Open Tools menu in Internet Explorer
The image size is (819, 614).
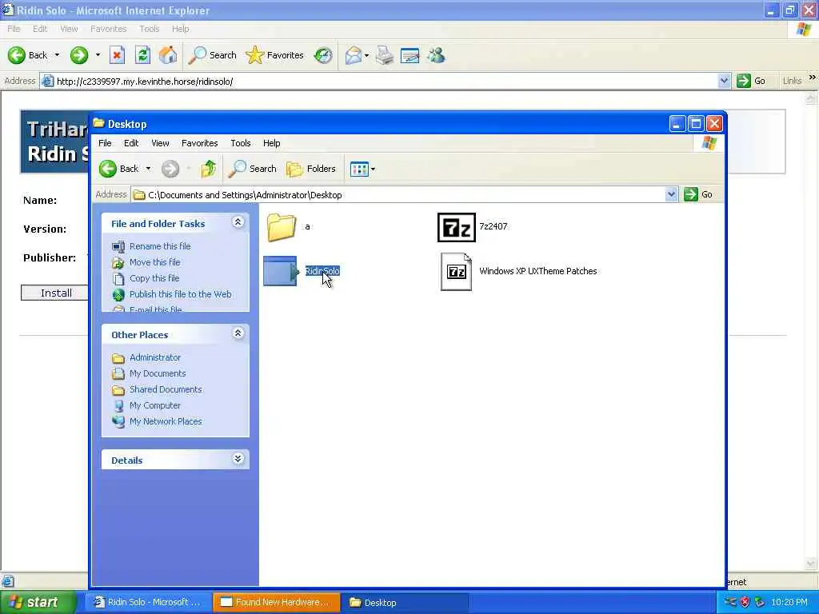click(150, 29)
